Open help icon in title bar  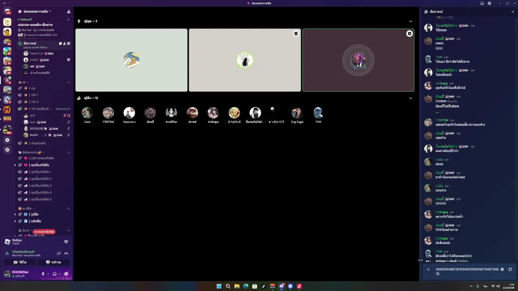tap(489, 3)
